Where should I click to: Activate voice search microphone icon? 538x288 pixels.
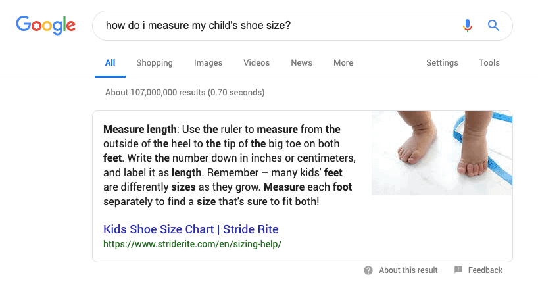(468, 26)
